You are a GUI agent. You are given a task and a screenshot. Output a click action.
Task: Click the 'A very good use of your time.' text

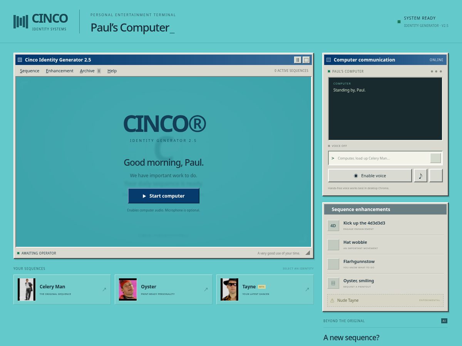point(279,253)
